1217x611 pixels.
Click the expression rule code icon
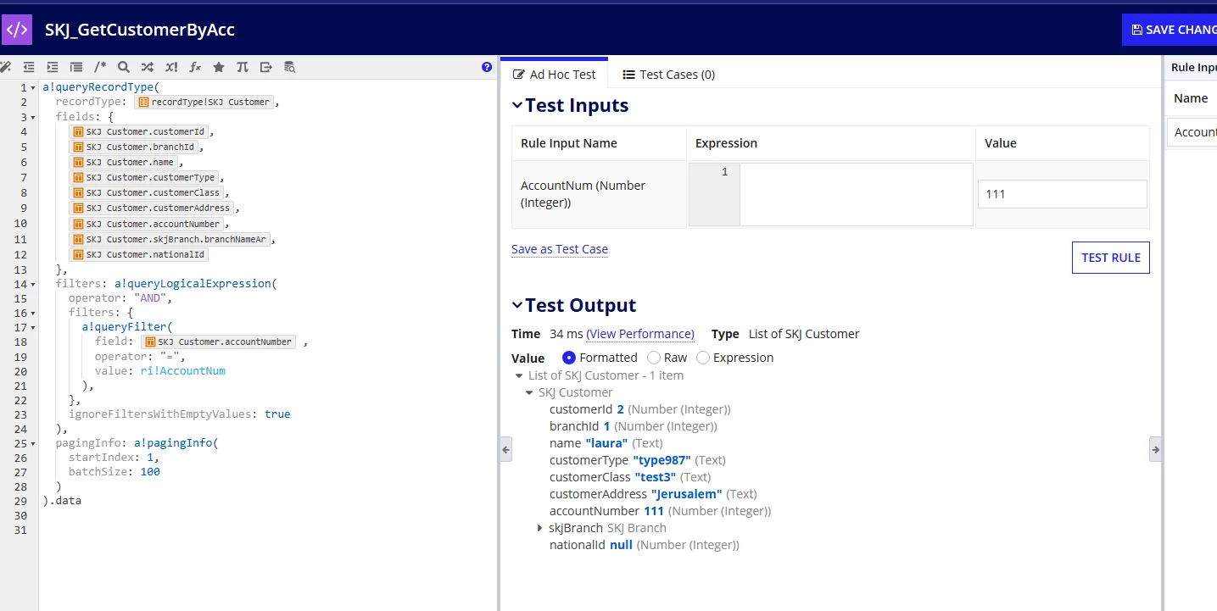[17, 29]
